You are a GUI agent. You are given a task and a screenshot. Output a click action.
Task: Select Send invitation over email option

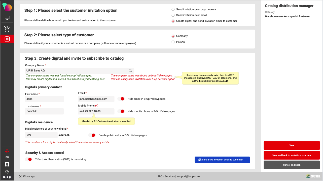tap(173, 15)
